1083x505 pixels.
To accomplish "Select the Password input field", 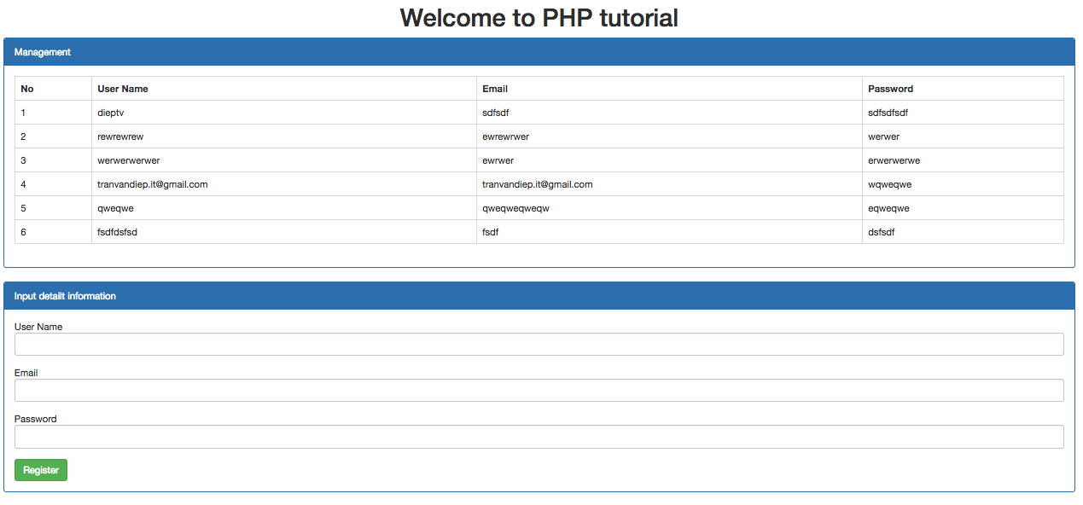I will pos(539,437).
